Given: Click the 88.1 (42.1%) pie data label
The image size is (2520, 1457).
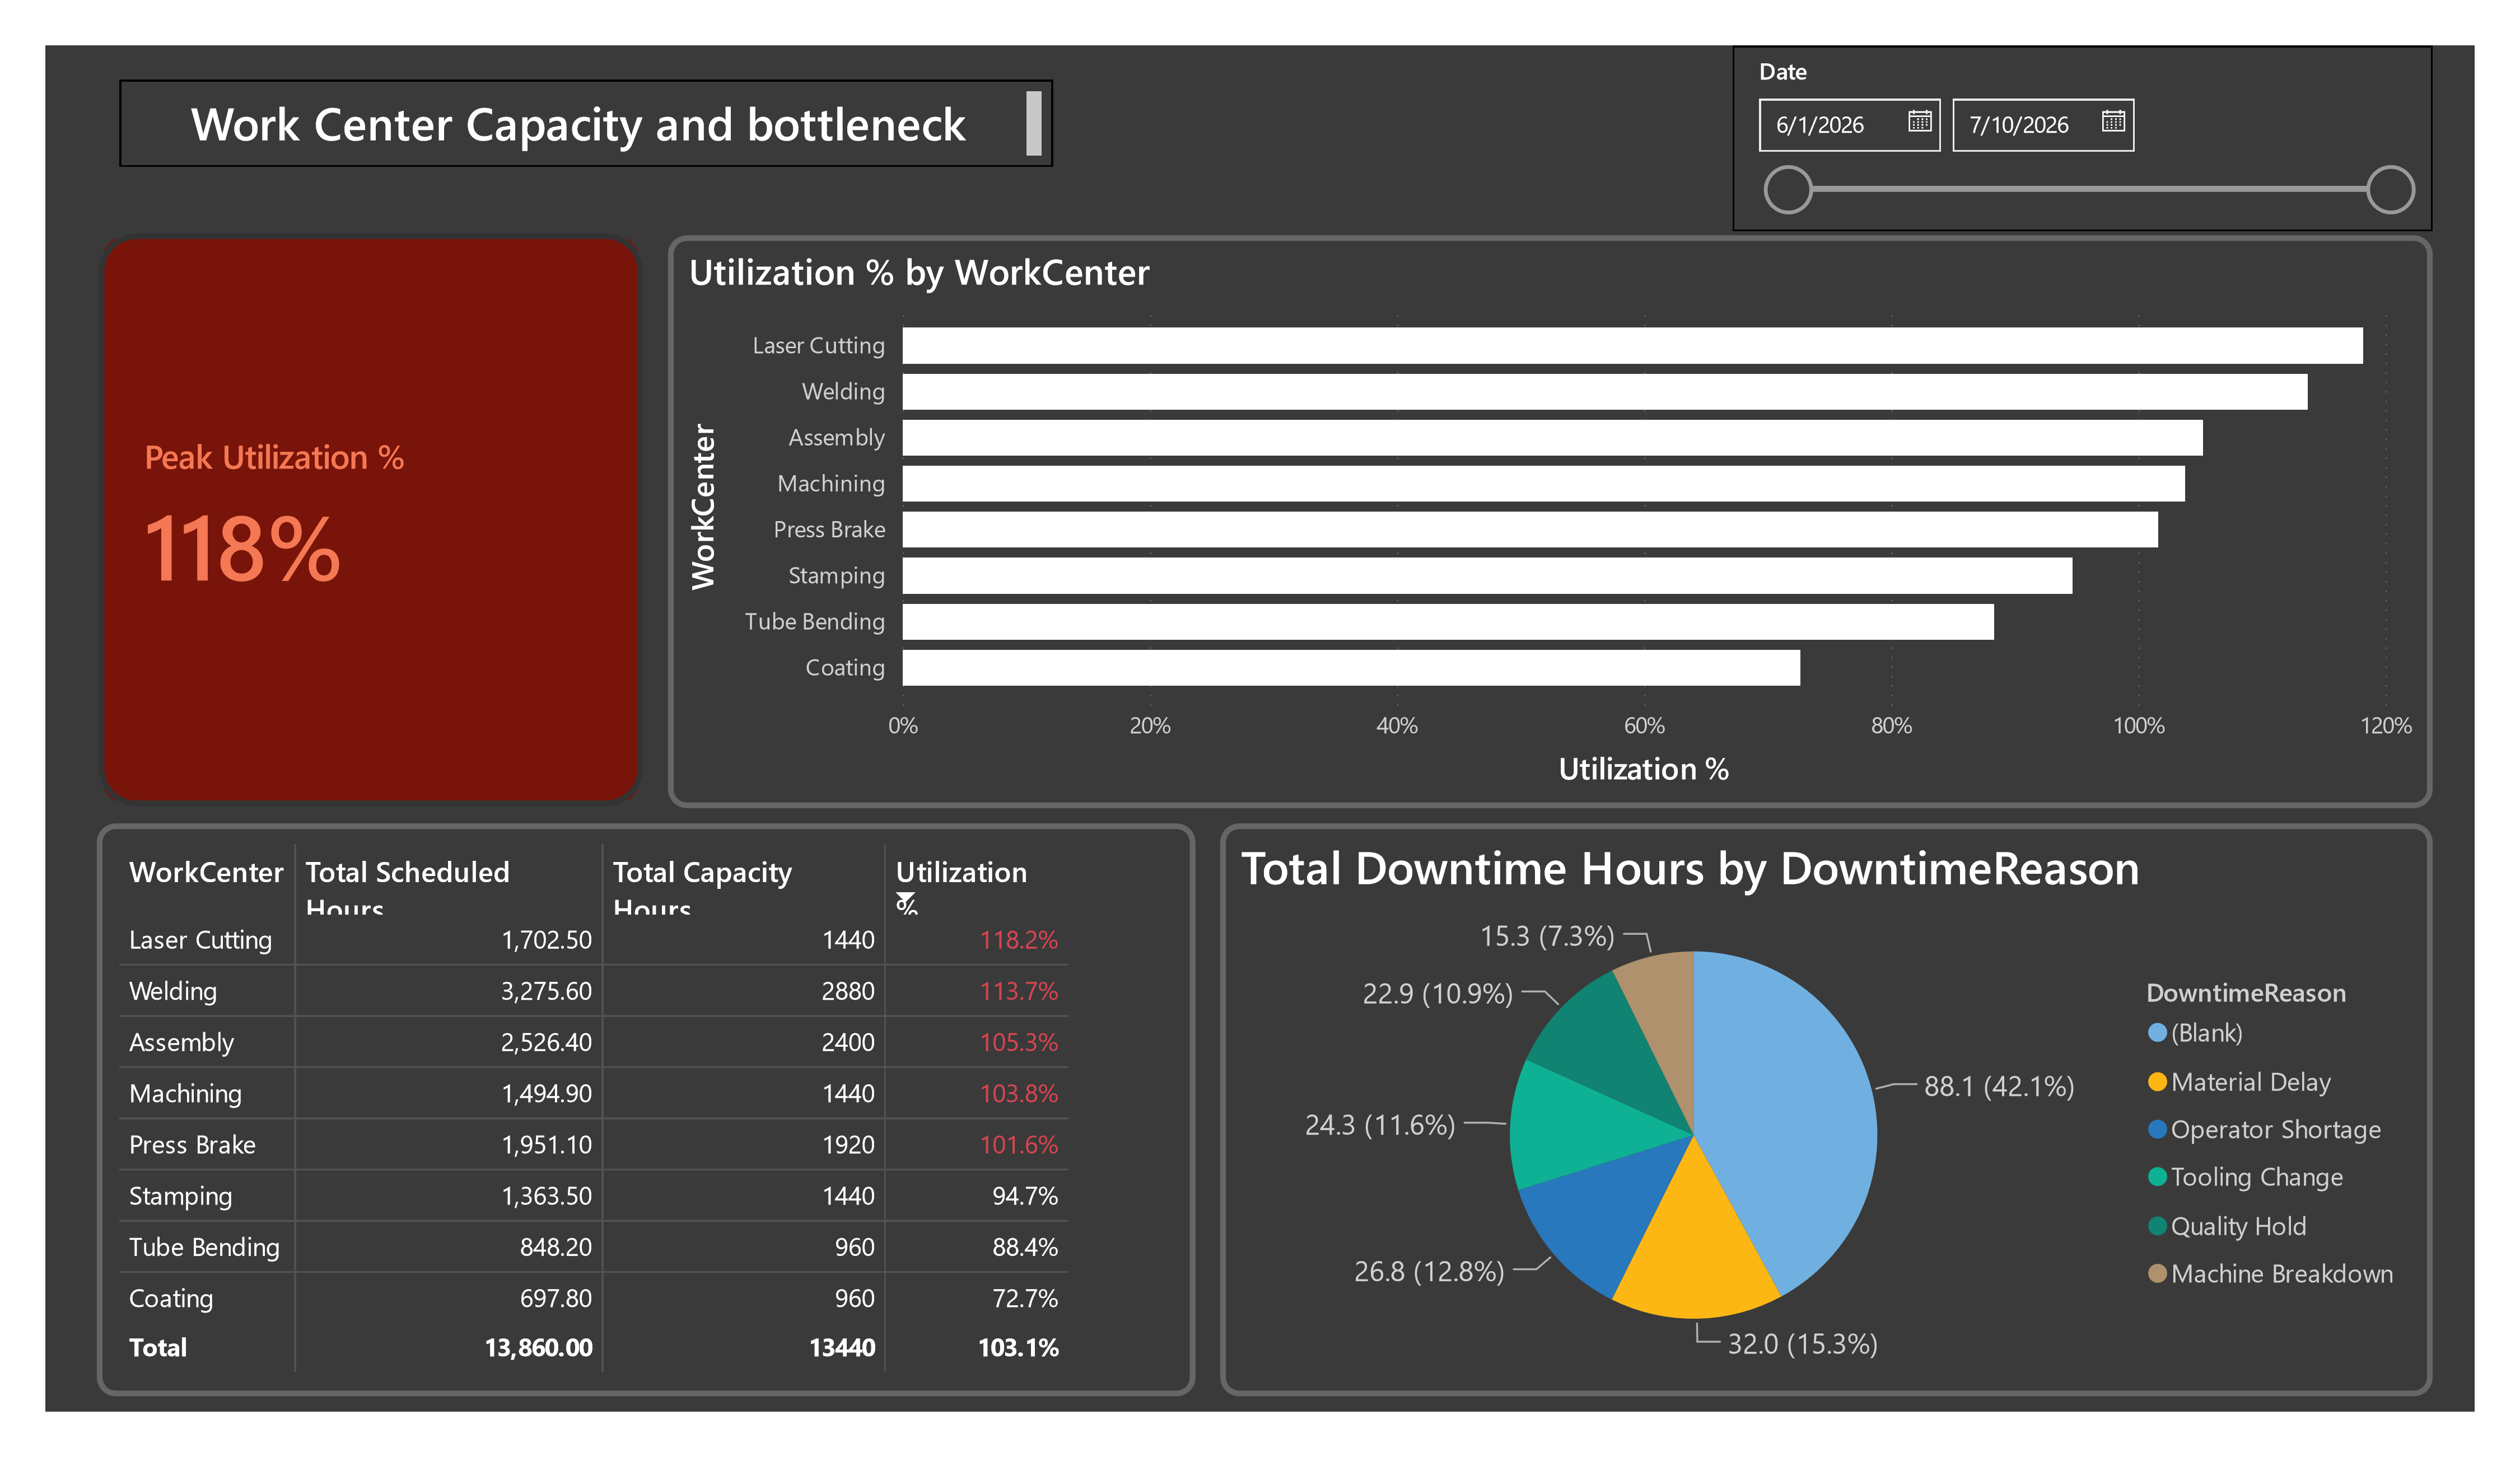Looking at the screenshot, I should pos(1999,1086).
